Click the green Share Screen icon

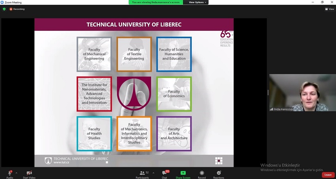tap(183, 173)
